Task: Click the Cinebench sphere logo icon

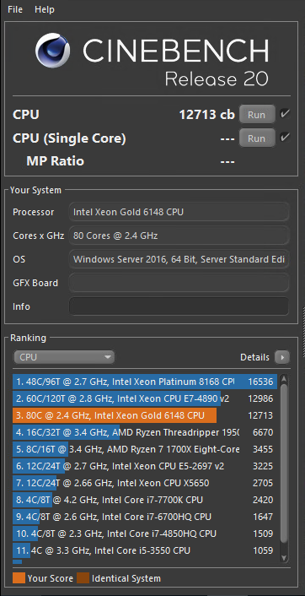Action: coord(53,50)
